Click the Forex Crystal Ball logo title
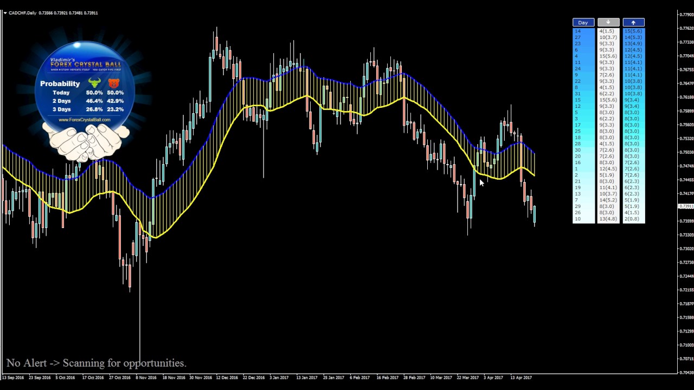This screenshot has width=694, height=390. (x=86, y=64)
